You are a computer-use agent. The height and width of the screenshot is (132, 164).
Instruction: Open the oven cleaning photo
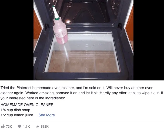point(83,40)
